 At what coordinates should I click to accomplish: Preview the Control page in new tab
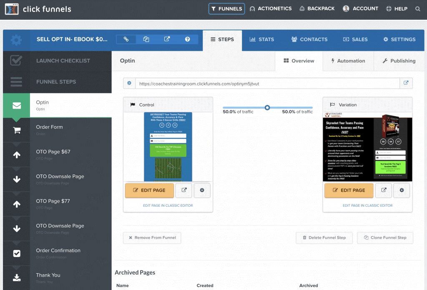[184, 190]
